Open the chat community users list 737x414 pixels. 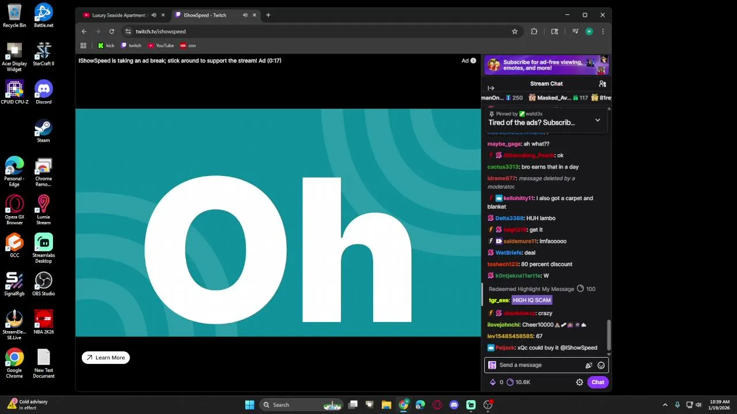pyautogui.click(x=602, y=84)
